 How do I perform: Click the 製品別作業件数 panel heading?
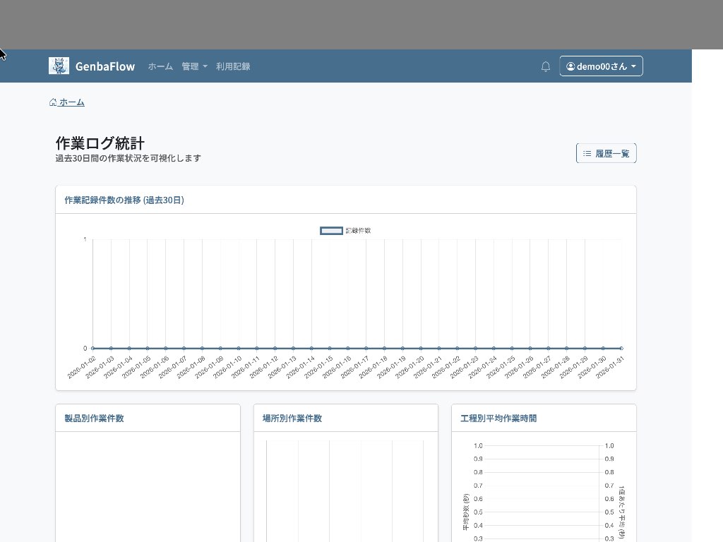tap(94, 418)
